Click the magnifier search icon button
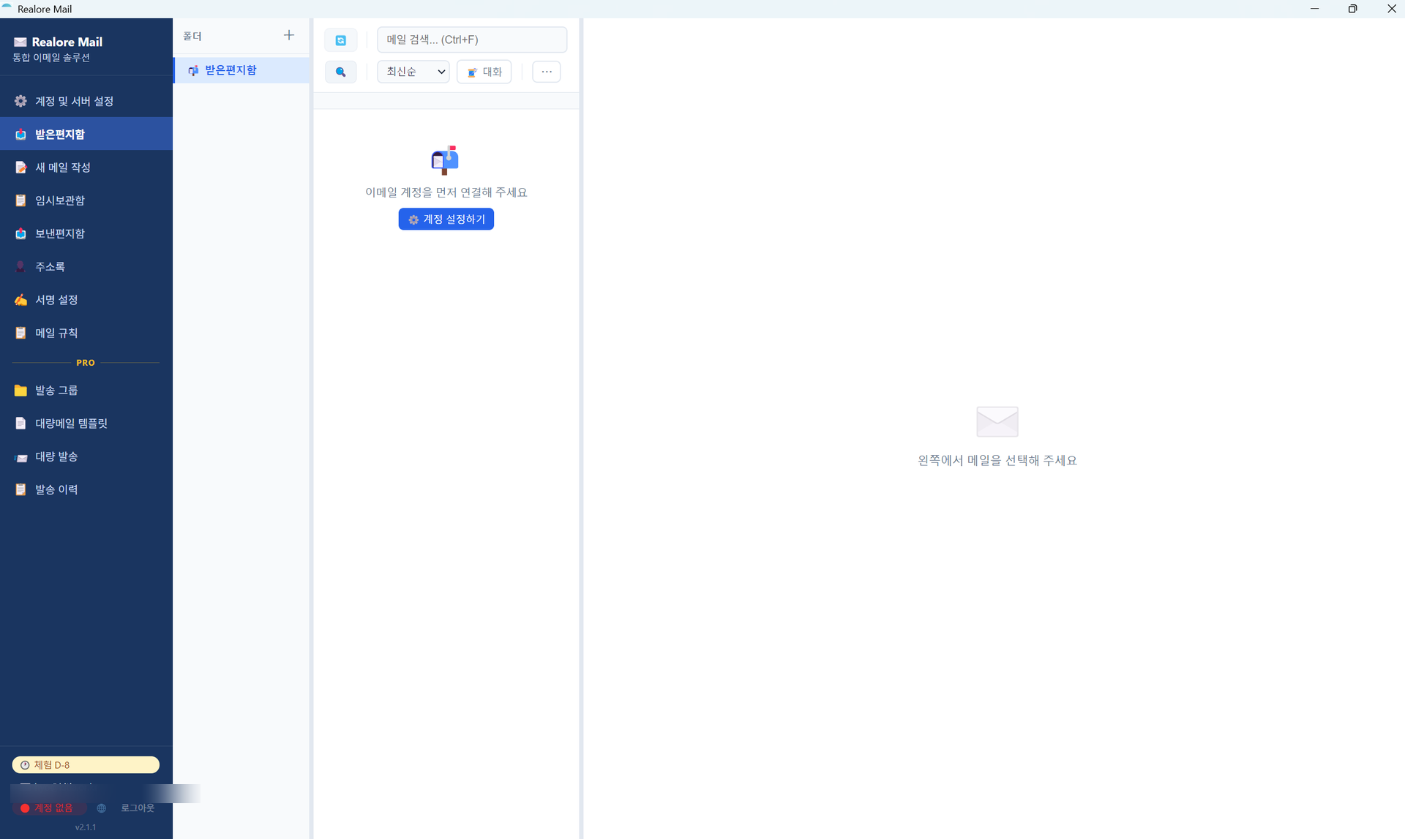The height and width of the screenshot is (839, 1405). click(x=340, y=72)
